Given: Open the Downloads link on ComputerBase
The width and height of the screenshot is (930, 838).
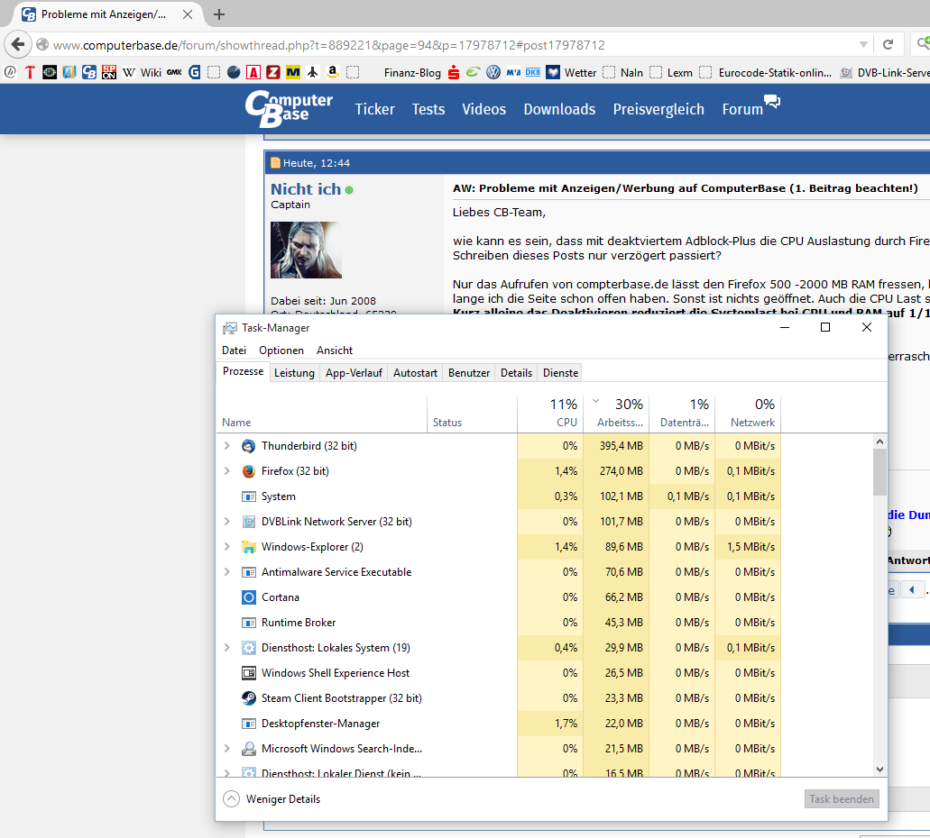Looking at the screenshot, I should [x=559, y=109].
